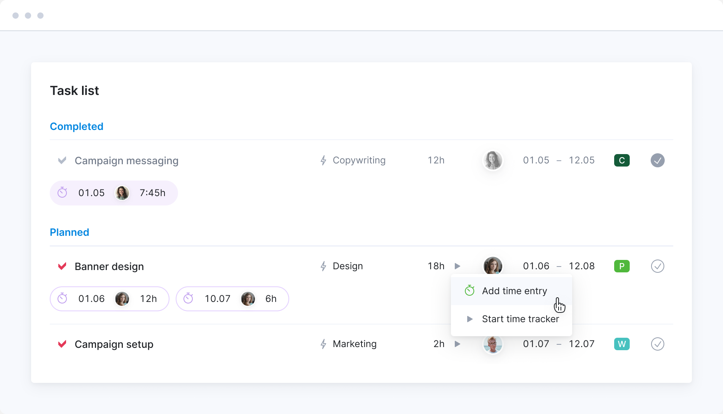Open the 01.05 7:45h time entry pill
This screenshot has height=414, width=723.
114,193
